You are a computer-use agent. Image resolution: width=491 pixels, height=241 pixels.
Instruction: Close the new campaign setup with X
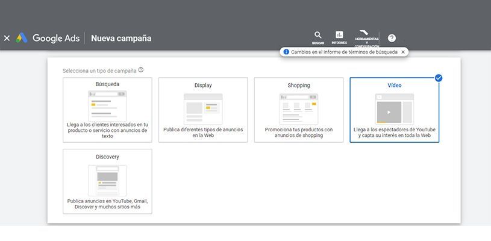(x=7, y=38)
